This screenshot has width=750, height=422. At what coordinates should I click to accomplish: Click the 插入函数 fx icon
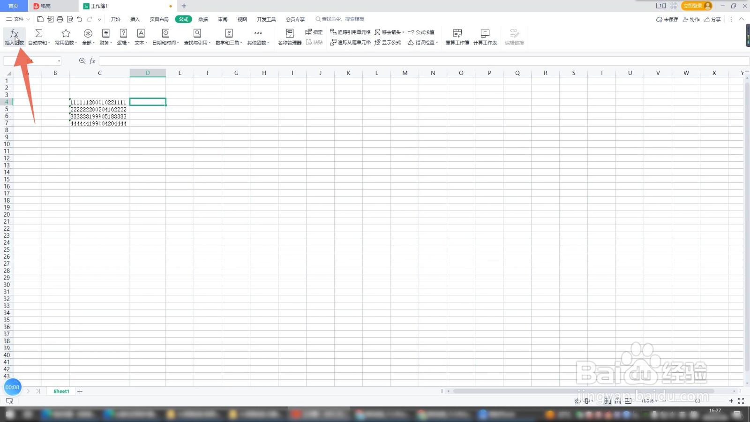14,34
